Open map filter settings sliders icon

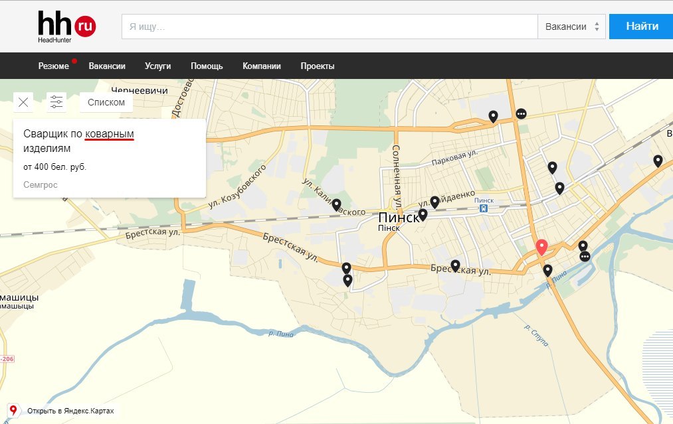click(x=56, y=102)
